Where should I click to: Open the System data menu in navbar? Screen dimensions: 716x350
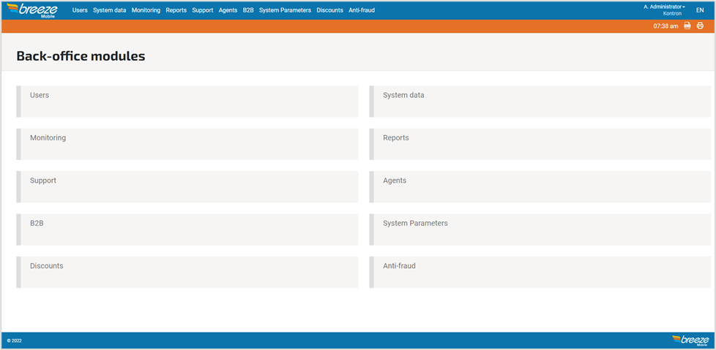(109, 10)
